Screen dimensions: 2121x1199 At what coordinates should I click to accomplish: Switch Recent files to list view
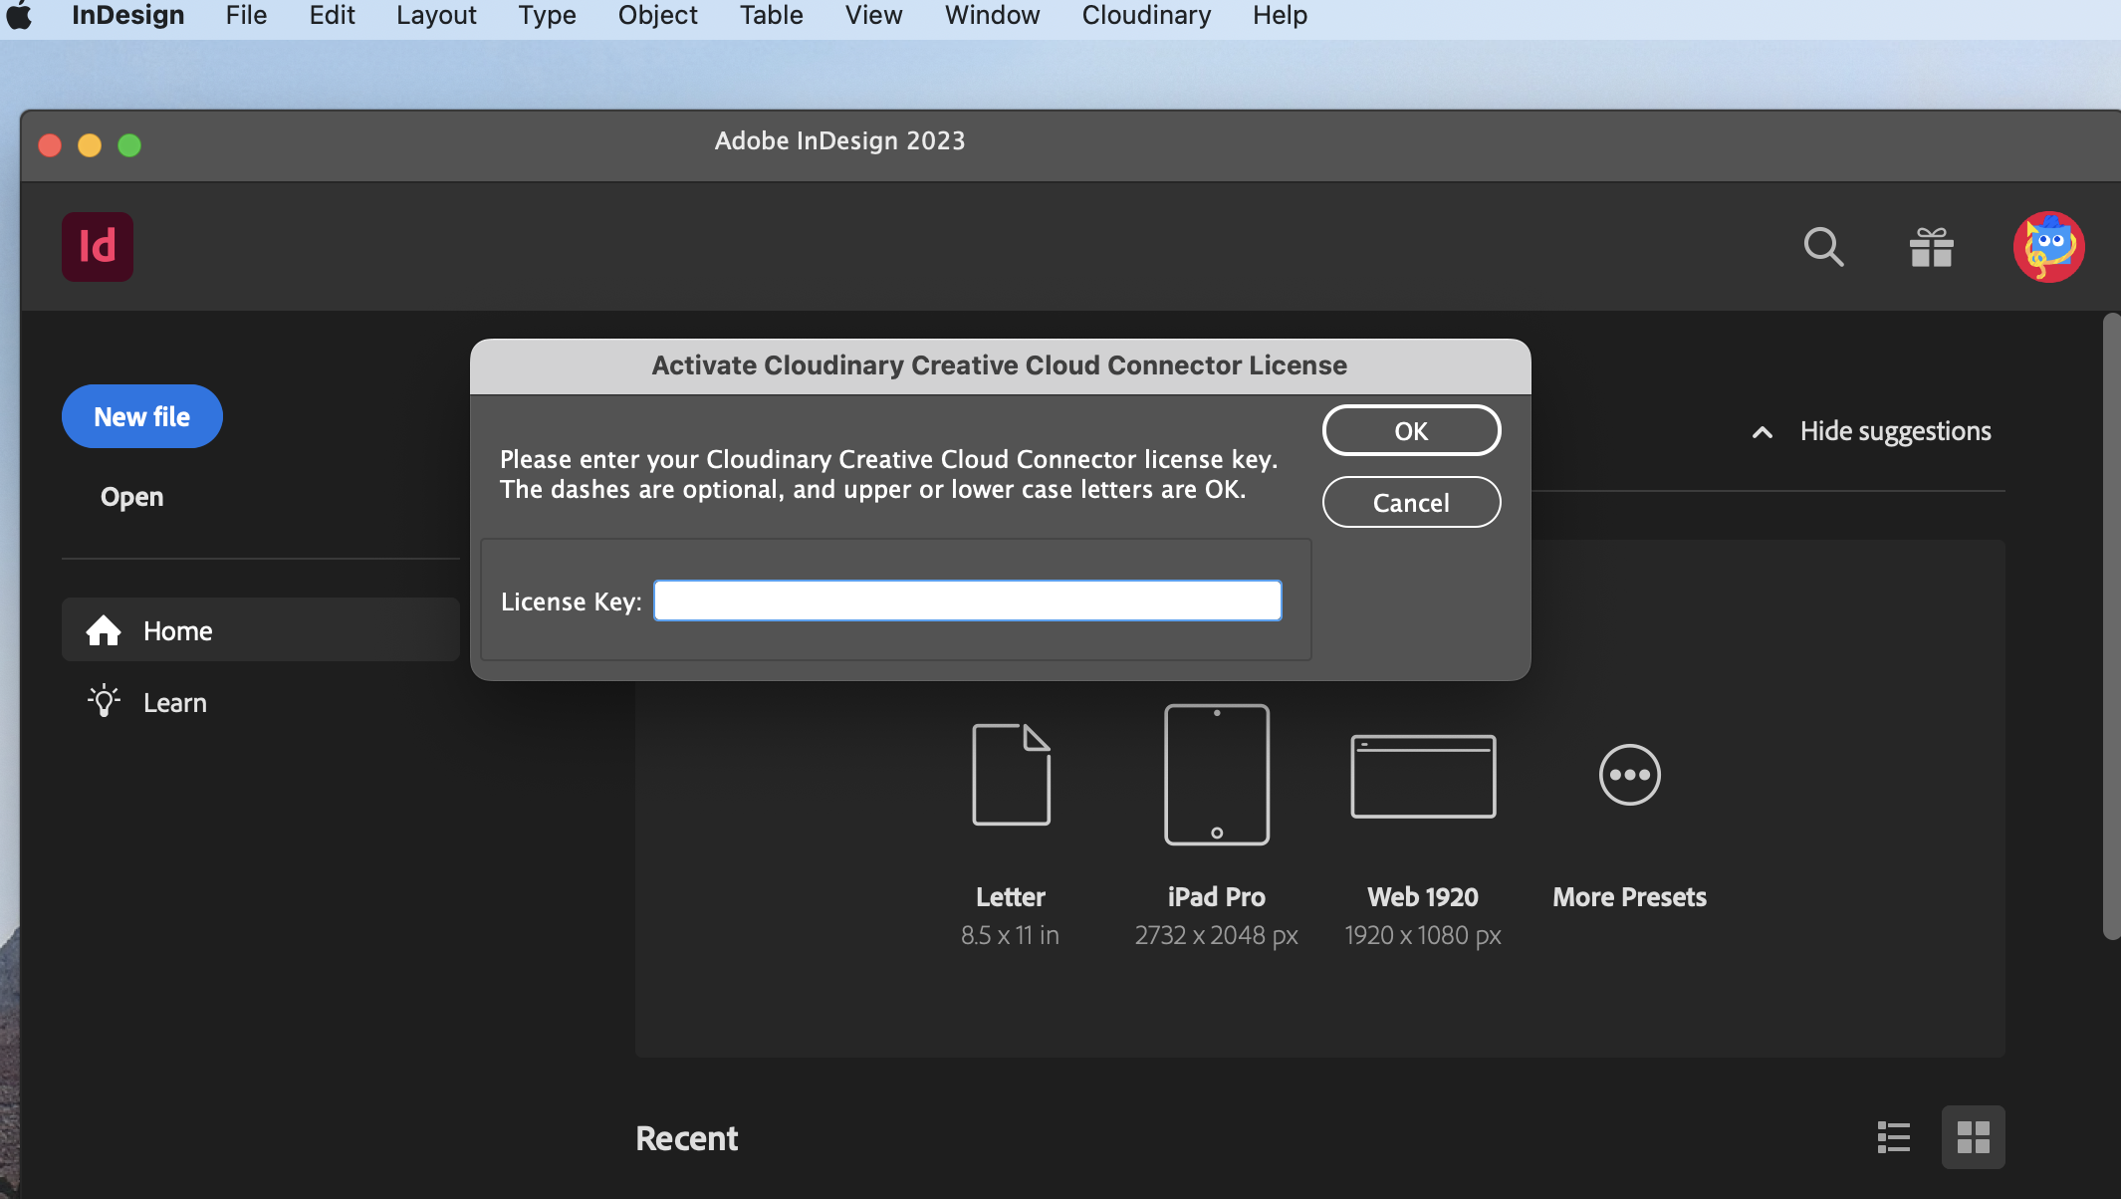[1893, 1137]
